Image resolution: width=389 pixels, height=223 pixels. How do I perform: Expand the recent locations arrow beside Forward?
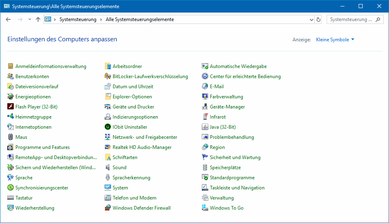[30, 19]
